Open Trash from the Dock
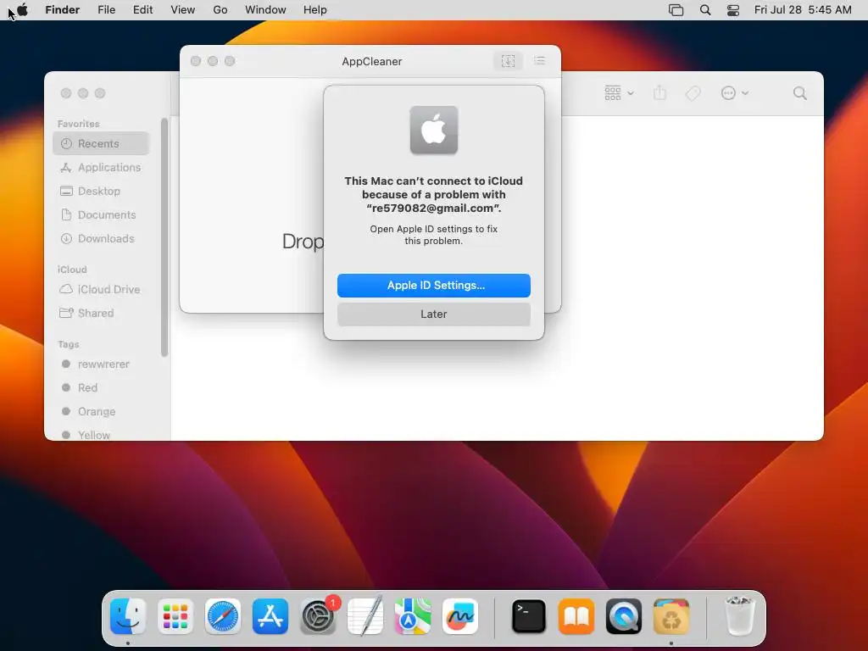 [x=739, y=616]
